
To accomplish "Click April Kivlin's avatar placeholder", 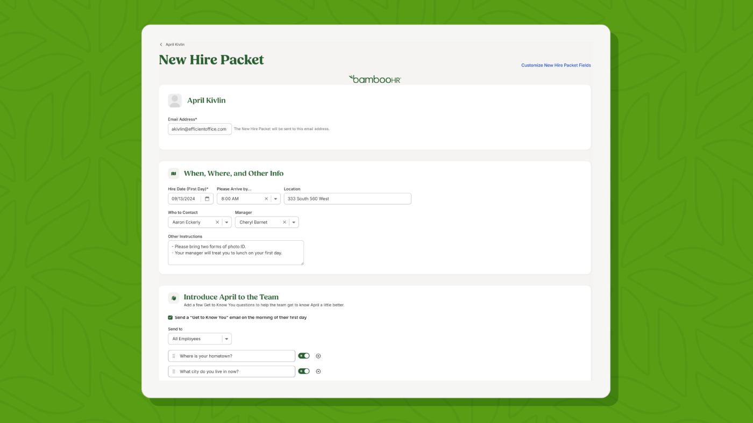I will (175, 101).
